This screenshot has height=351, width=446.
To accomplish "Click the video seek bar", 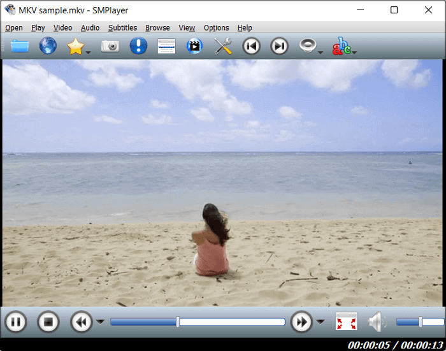I will [x=198, y=322].
